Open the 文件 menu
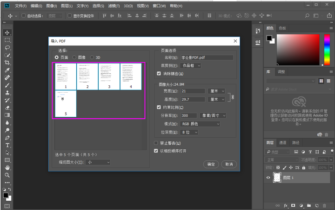This screenshot has height=210, width=335. pos(21,6)
